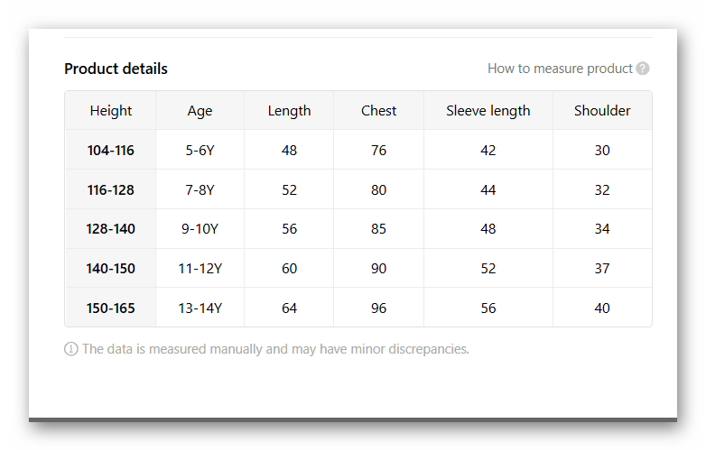Select the 150-165 height row
Viewport: 706px width, 451px height.
[x=111, y=308]
